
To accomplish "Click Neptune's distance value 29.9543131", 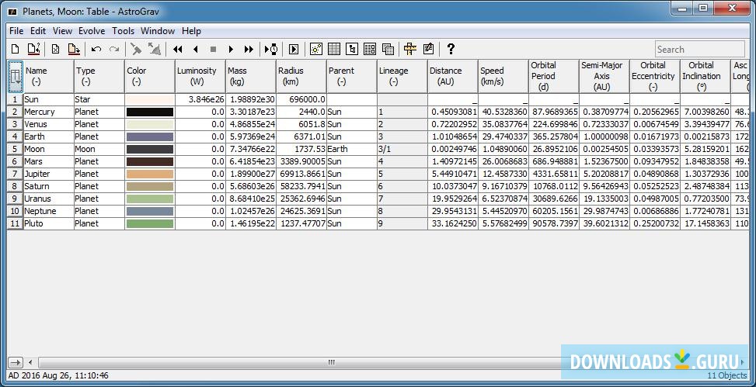I will pos(453,211).
